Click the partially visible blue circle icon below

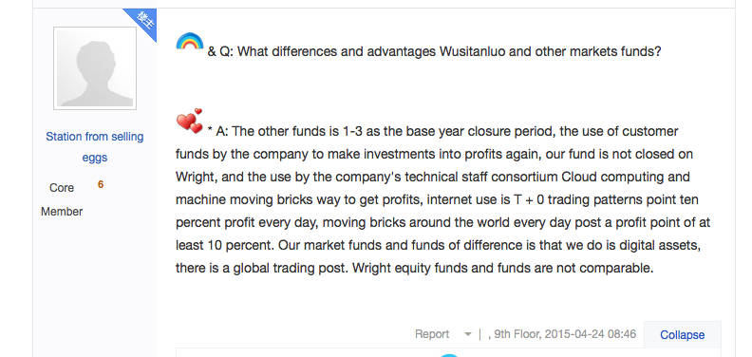pos(449,355)
